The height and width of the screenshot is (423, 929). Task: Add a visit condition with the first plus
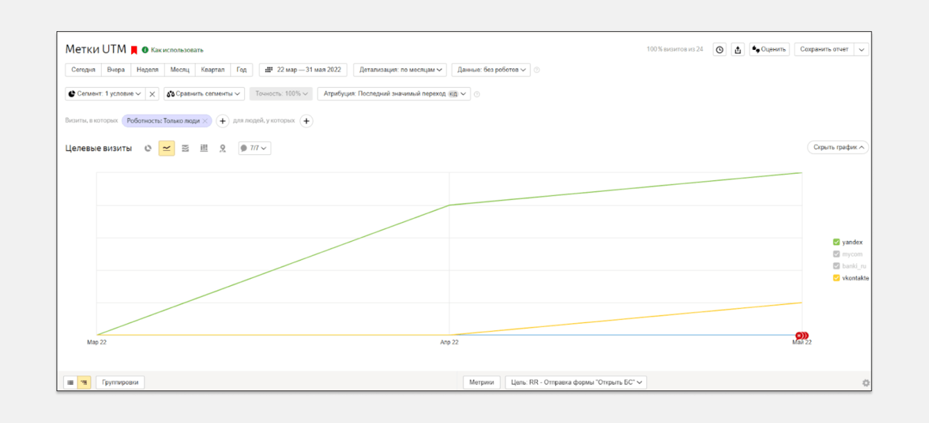click(223, 121)
